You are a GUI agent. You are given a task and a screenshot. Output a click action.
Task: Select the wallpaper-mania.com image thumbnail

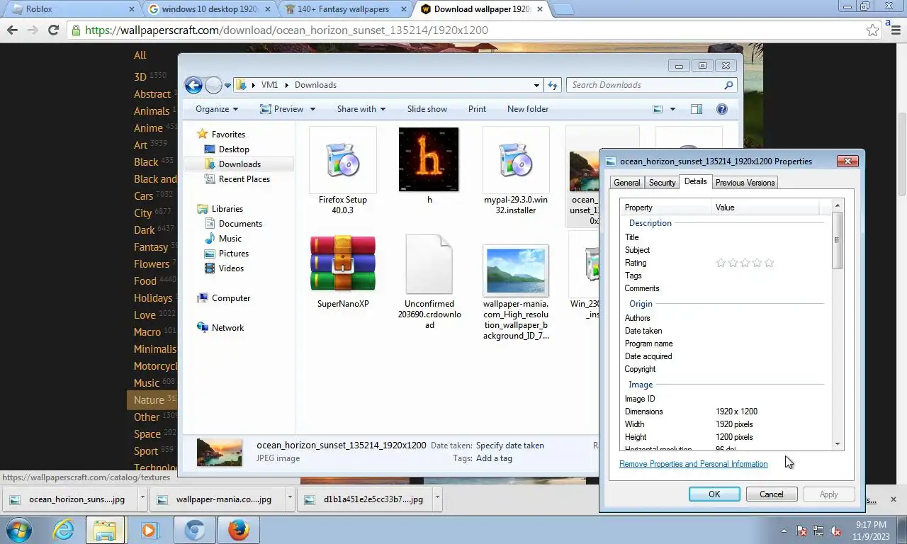click(516, 271)
